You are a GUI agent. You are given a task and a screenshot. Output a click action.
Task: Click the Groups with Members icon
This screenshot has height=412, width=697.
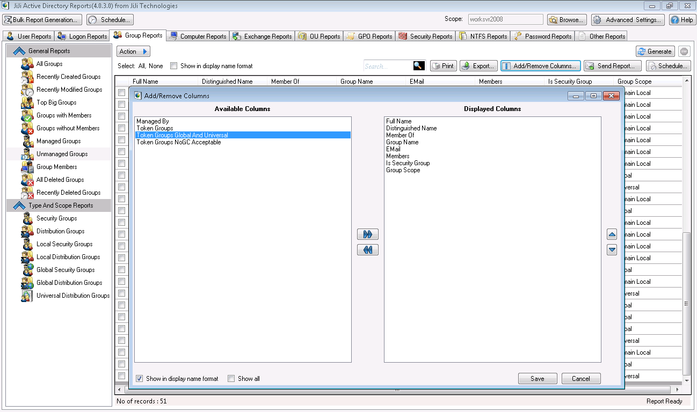(27, 115)
